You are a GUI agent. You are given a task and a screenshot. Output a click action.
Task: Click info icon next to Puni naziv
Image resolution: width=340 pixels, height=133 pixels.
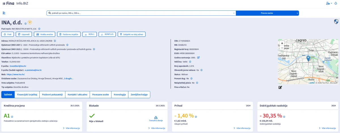pyautogui.click(x=39, y=29)
